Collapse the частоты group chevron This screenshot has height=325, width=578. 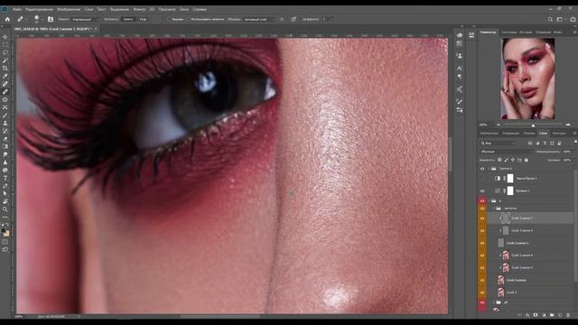[494, 209]
